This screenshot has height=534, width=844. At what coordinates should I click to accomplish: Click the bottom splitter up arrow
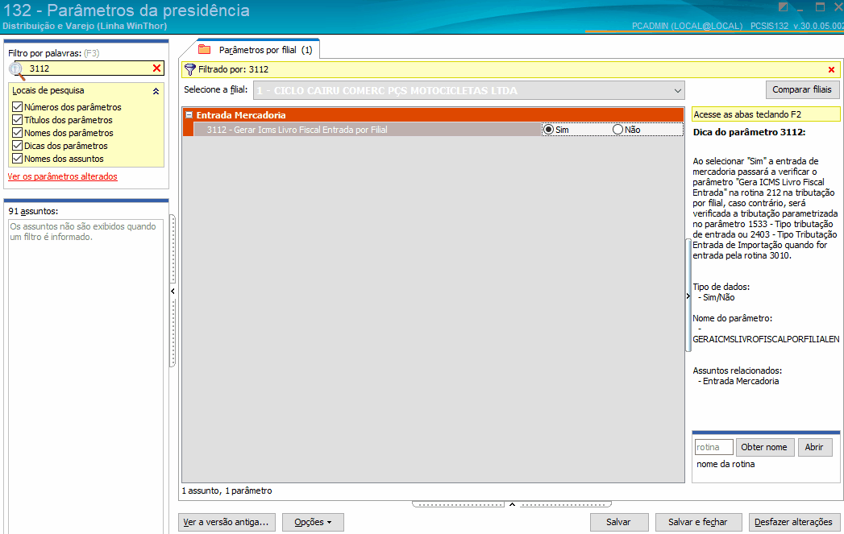pos(512,504)
